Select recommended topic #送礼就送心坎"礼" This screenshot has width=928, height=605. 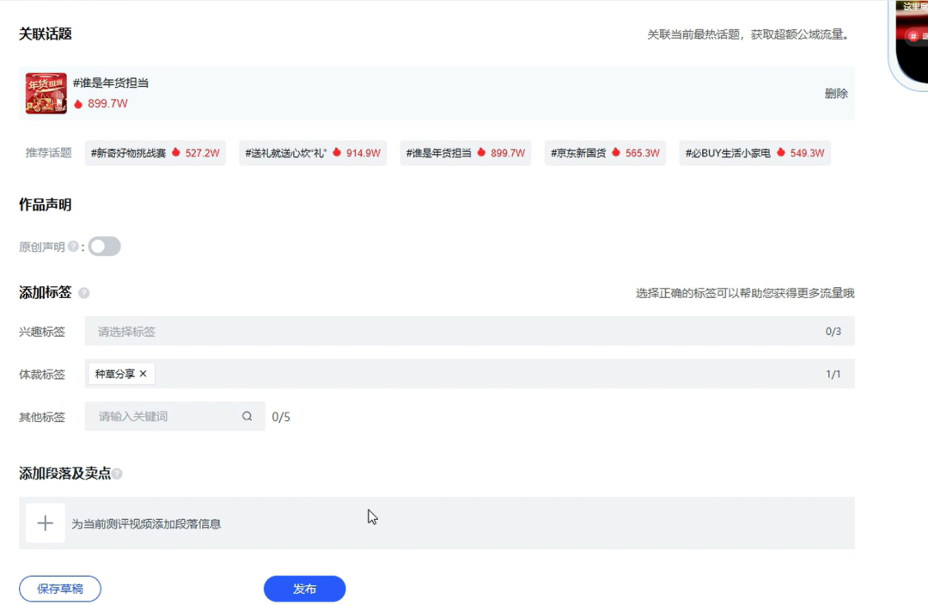pos(313,153)
